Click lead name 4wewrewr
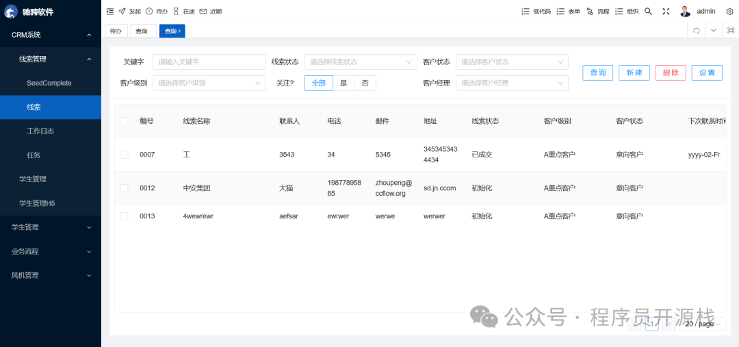Screen dimensions: 739x347 (x=198, y=216)
